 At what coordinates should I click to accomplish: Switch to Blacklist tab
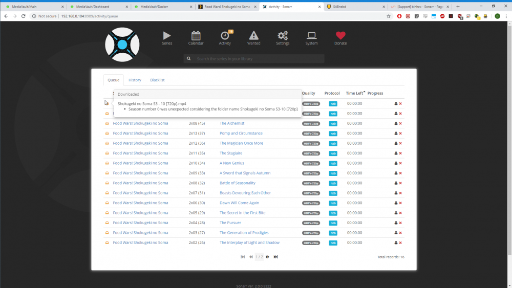157,80
